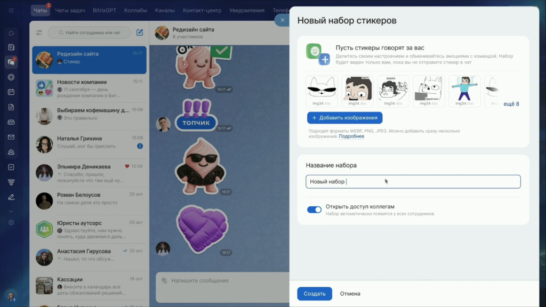Toggle 'Открыть доступ коллегам' switch
This screenshot has height=307, width=546.
click(314, 209)
